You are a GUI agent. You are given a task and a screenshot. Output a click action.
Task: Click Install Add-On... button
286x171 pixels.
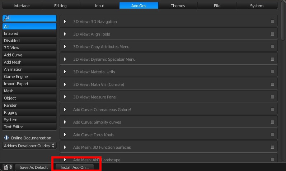[75, 167]
